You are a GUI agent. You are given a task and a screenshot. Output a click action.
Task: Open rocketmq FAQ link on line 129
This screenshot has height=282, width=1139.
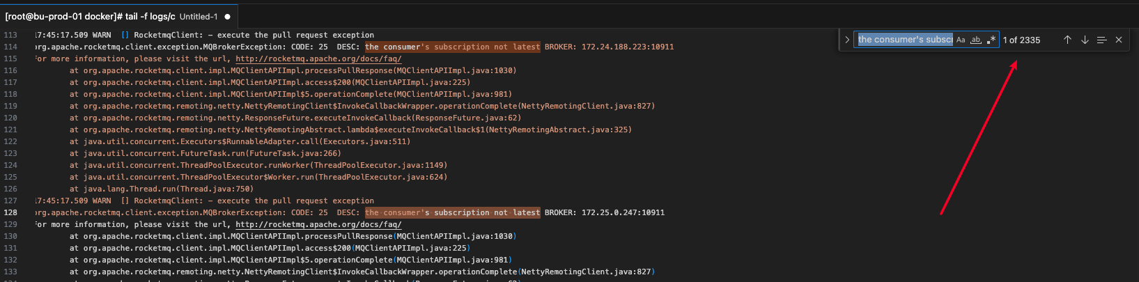coord(318,224)
